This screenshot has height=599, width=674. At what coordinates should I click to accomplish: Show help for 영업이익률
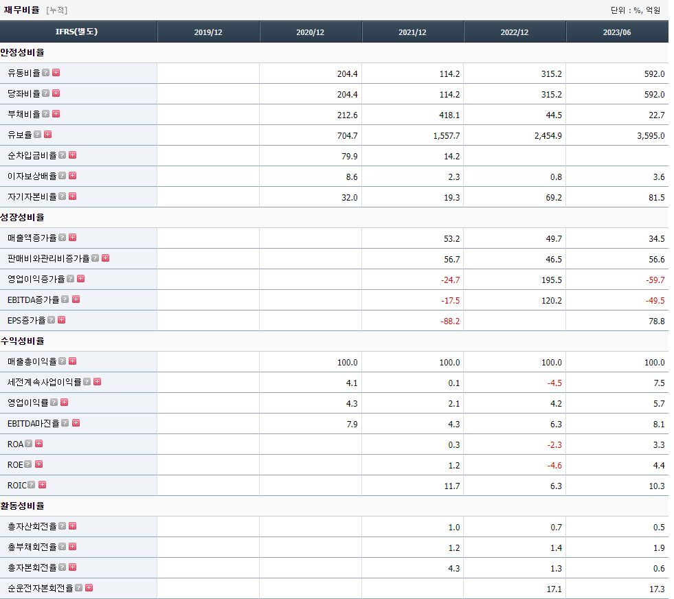(x=54, y=403)
